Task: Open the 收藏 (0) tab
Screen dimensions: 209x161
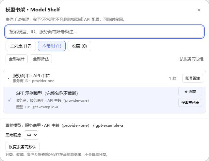Action: pos(79,46)
